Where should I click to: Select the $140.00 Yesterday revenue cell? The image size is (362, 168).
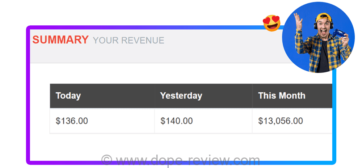tap(177, 121)
